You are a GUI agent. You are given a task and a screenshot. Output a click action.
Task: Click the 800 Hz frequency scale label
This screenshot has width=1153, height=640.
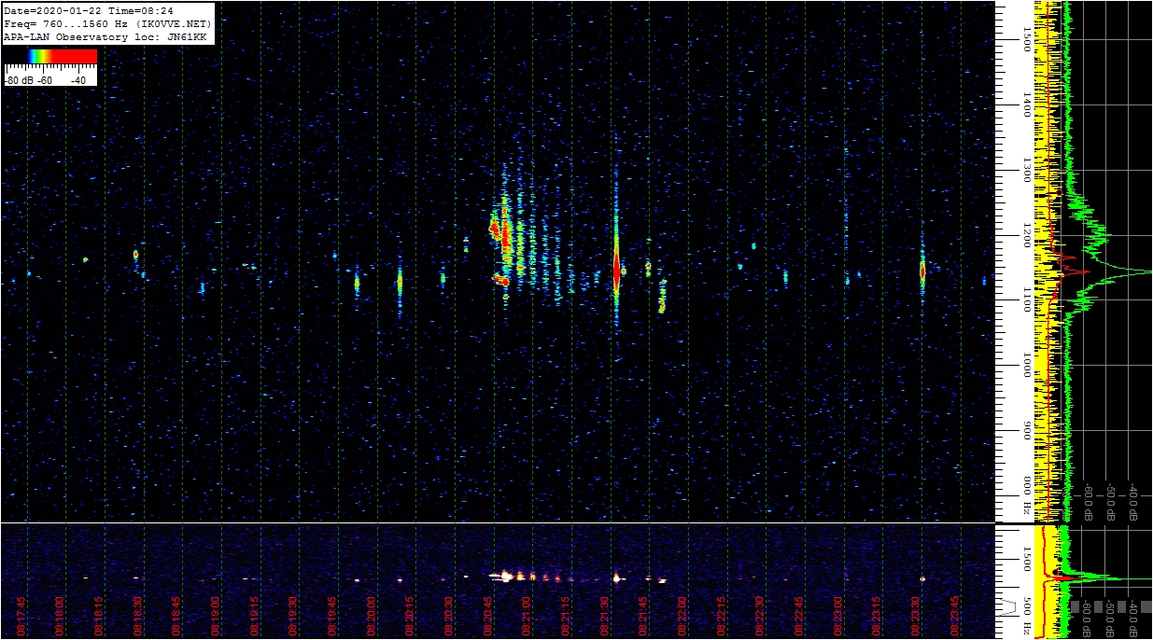(1026, 495)
